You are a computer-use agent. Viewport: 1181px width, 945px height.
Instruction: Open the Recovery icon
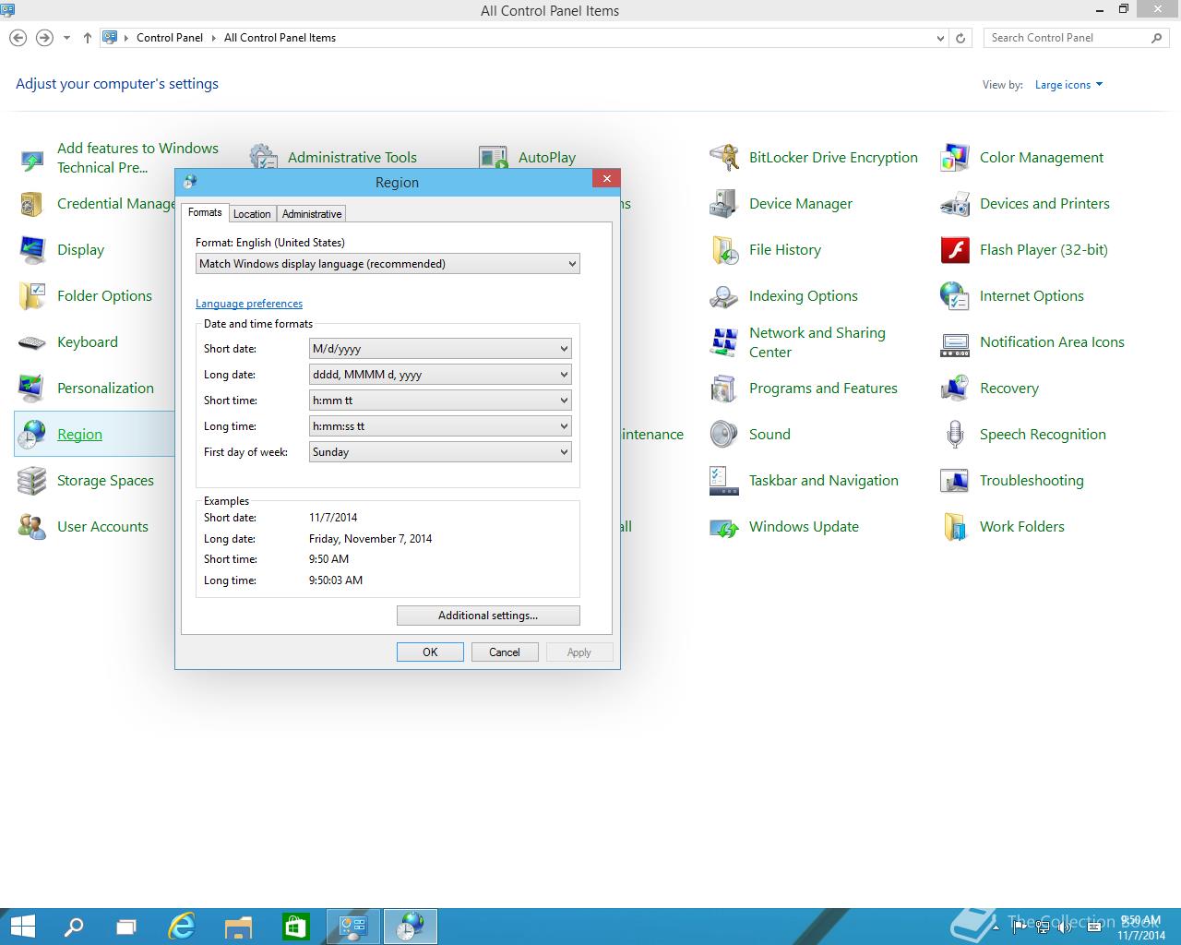(955, 389)
